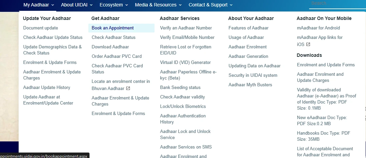The height and width of the screenshot is (158, 366).
Task: Open Features of Aadhaar link
Action: click(248, 28)
